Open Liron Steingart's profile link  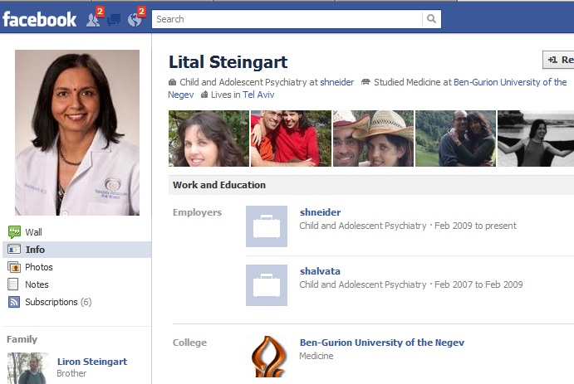[x=92, y=362]
